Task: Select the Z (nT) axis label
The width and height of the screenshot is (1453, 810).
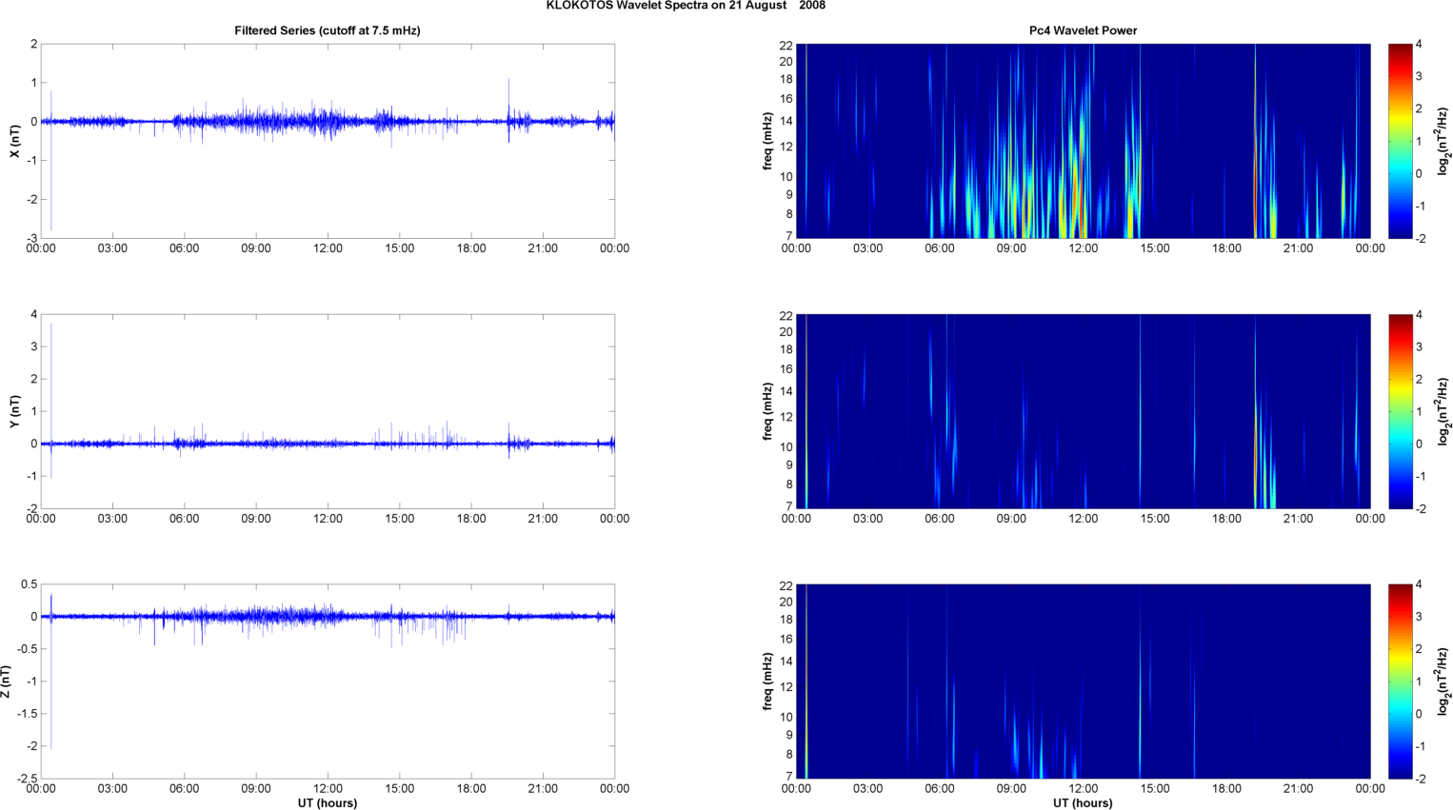Action: click(x=7, y=682)
